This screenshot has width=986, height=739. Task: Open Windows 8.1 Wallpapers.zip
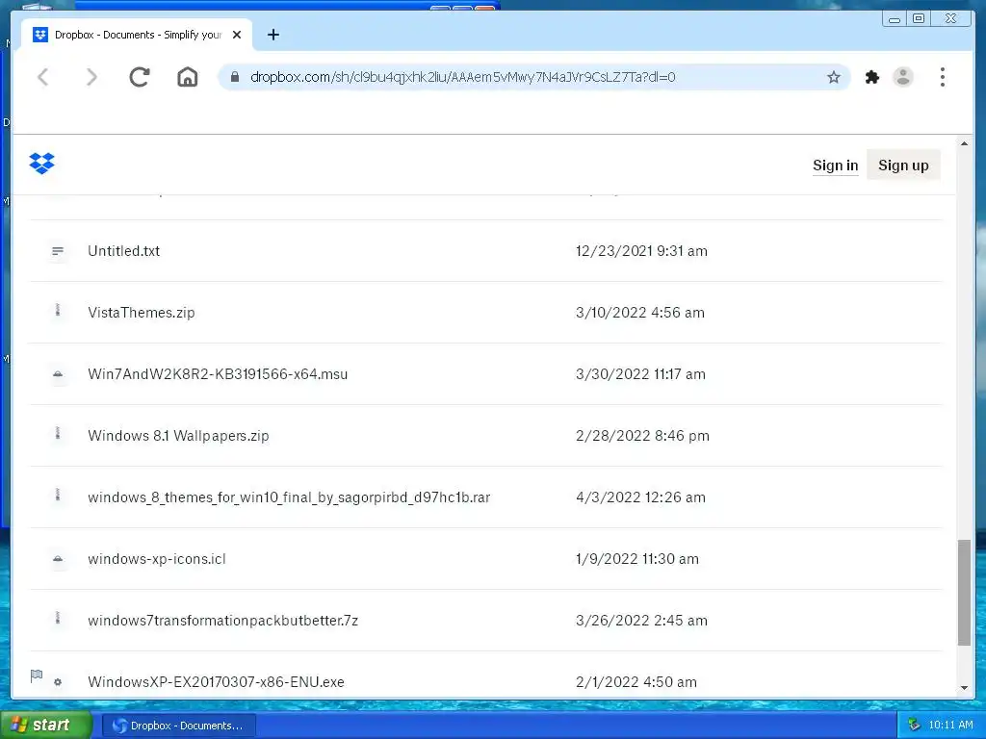pos(178,436)
